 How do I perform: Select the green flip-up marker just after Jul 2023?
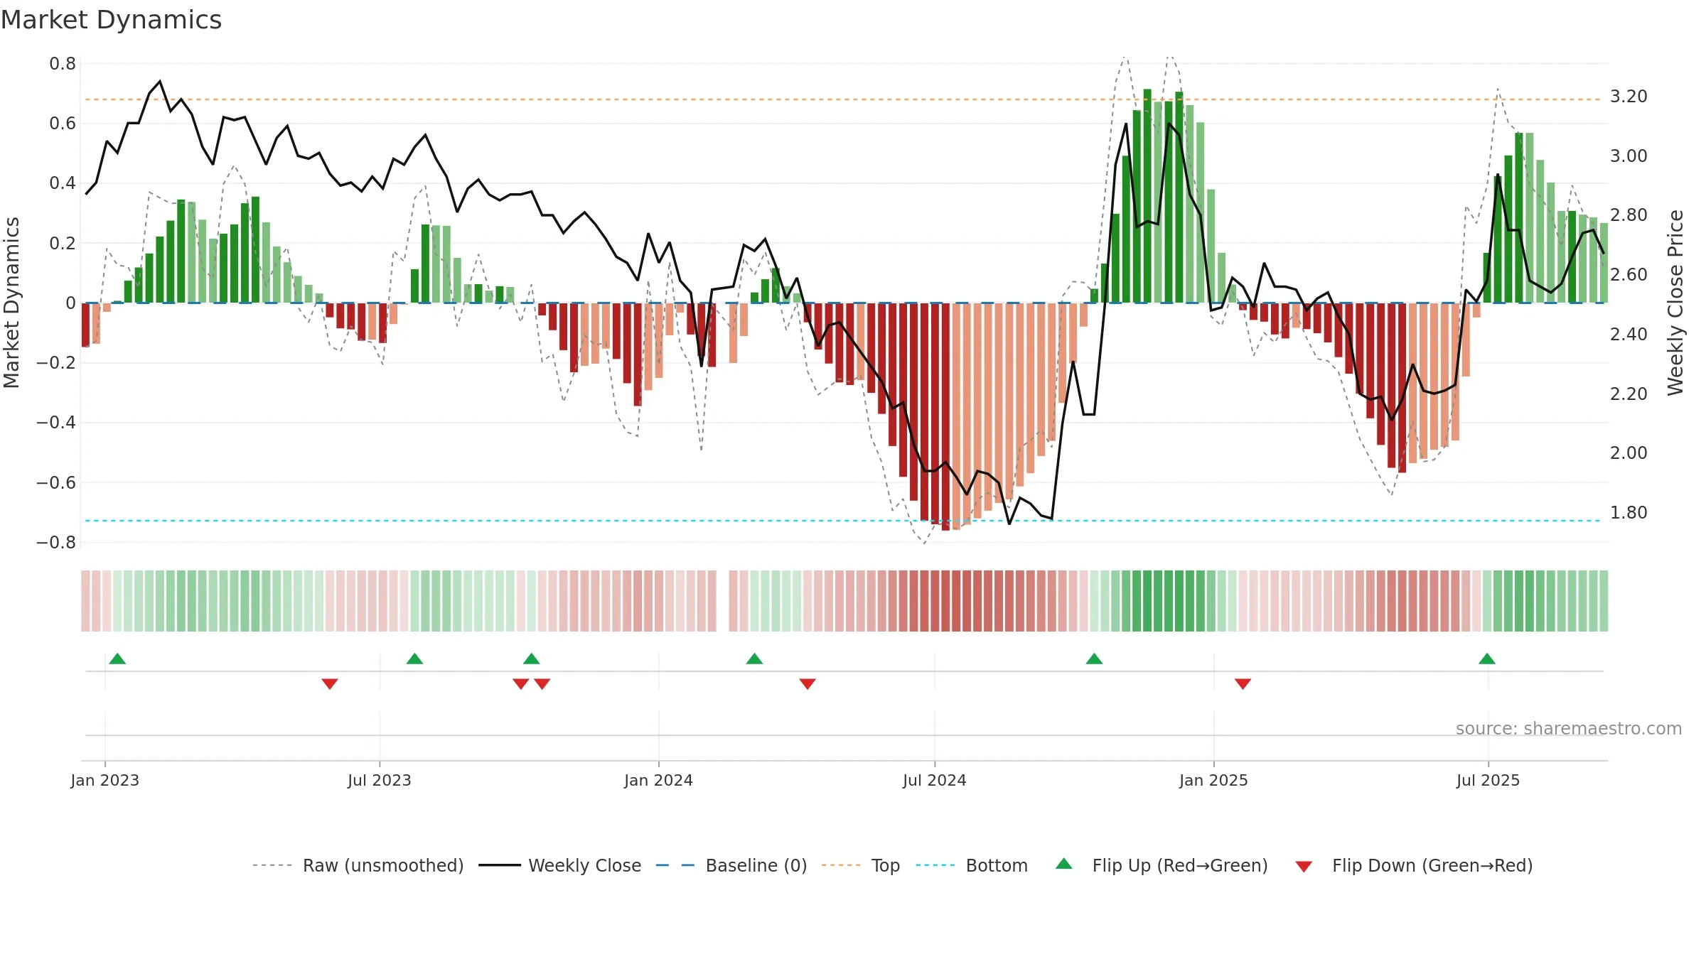pos(414,659)
